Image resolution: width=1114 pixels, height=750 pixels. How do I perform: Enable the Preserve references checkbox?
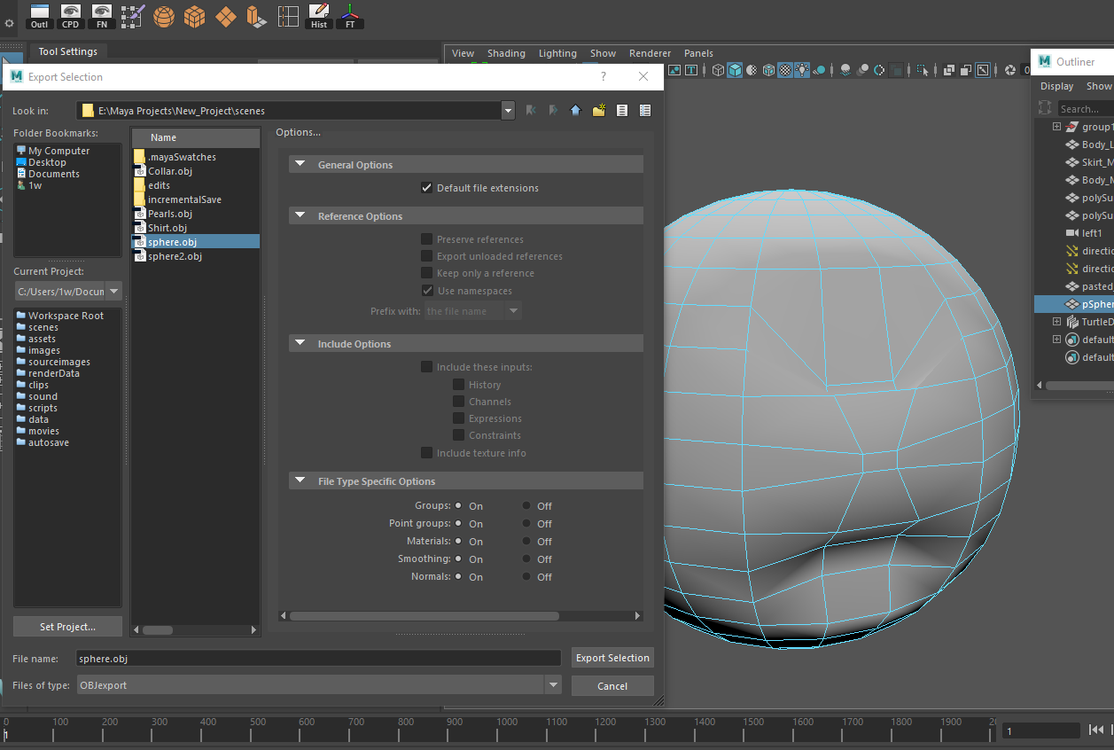pyautogui.click(x=426, y=238)
